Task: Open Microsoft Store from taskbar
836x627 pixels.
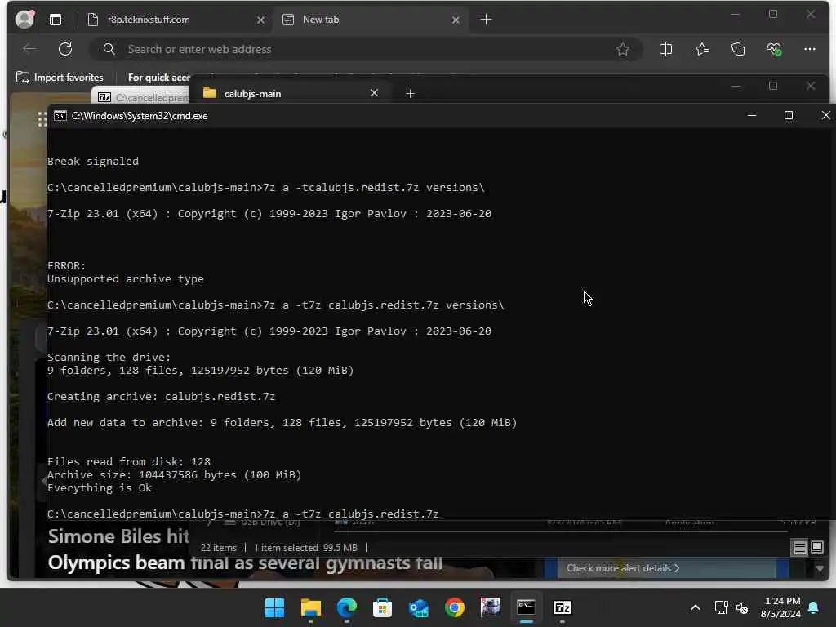Action: pos(382,607)
